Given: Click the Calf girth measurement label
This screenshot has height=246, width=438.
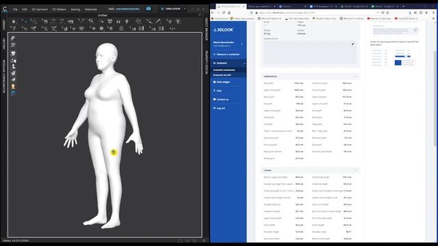Looking at the screenshot, I should click(268, 124).
